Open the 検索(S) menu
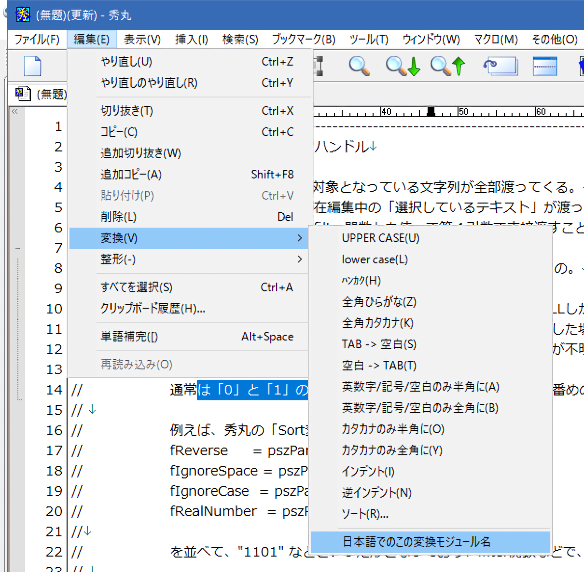Image resolution: width=584 pixels, height=572 pixels. click(x=240, y=39)
